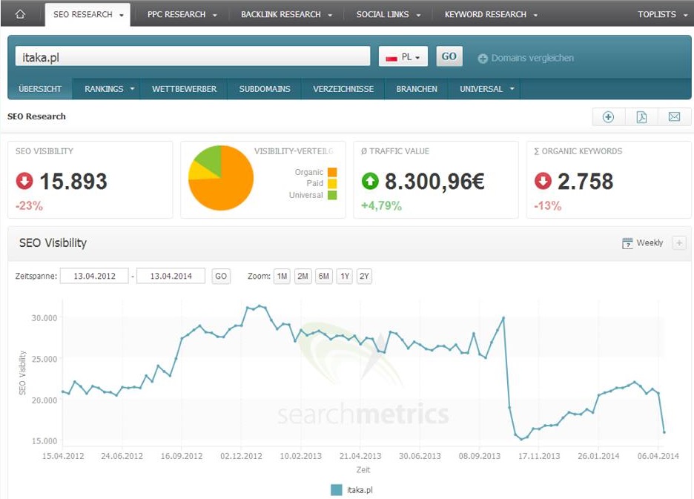Click the red down arrow by SEO Visibility
Image resolution: width=694 pixels, height=499 pixels.
(25, 181)
